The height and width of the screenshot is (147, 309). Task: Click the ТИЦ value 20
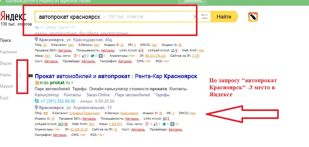coord(45,45)
